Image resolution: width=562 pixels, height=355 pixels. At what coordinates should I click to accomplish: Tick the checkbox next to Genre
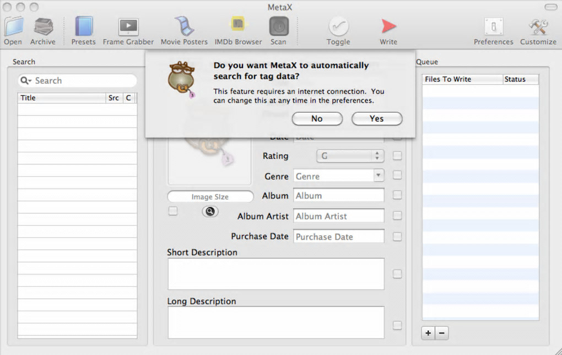[397, 175]
